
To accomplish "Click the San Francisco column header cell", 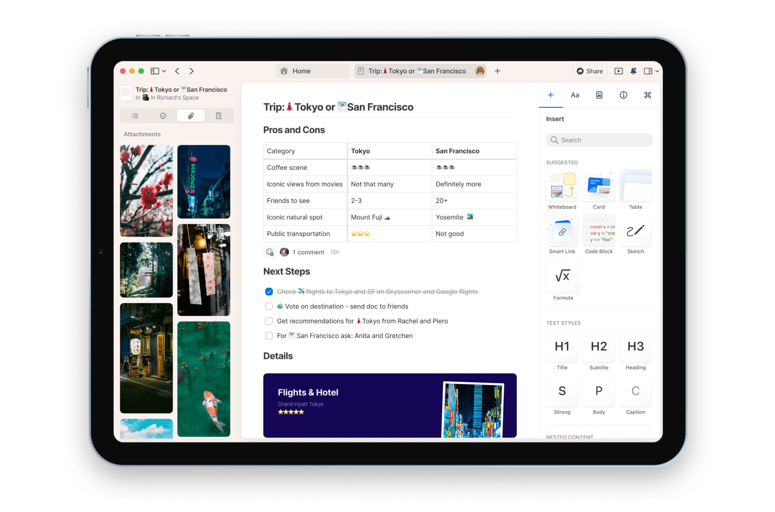I will (x=474, y=151).
